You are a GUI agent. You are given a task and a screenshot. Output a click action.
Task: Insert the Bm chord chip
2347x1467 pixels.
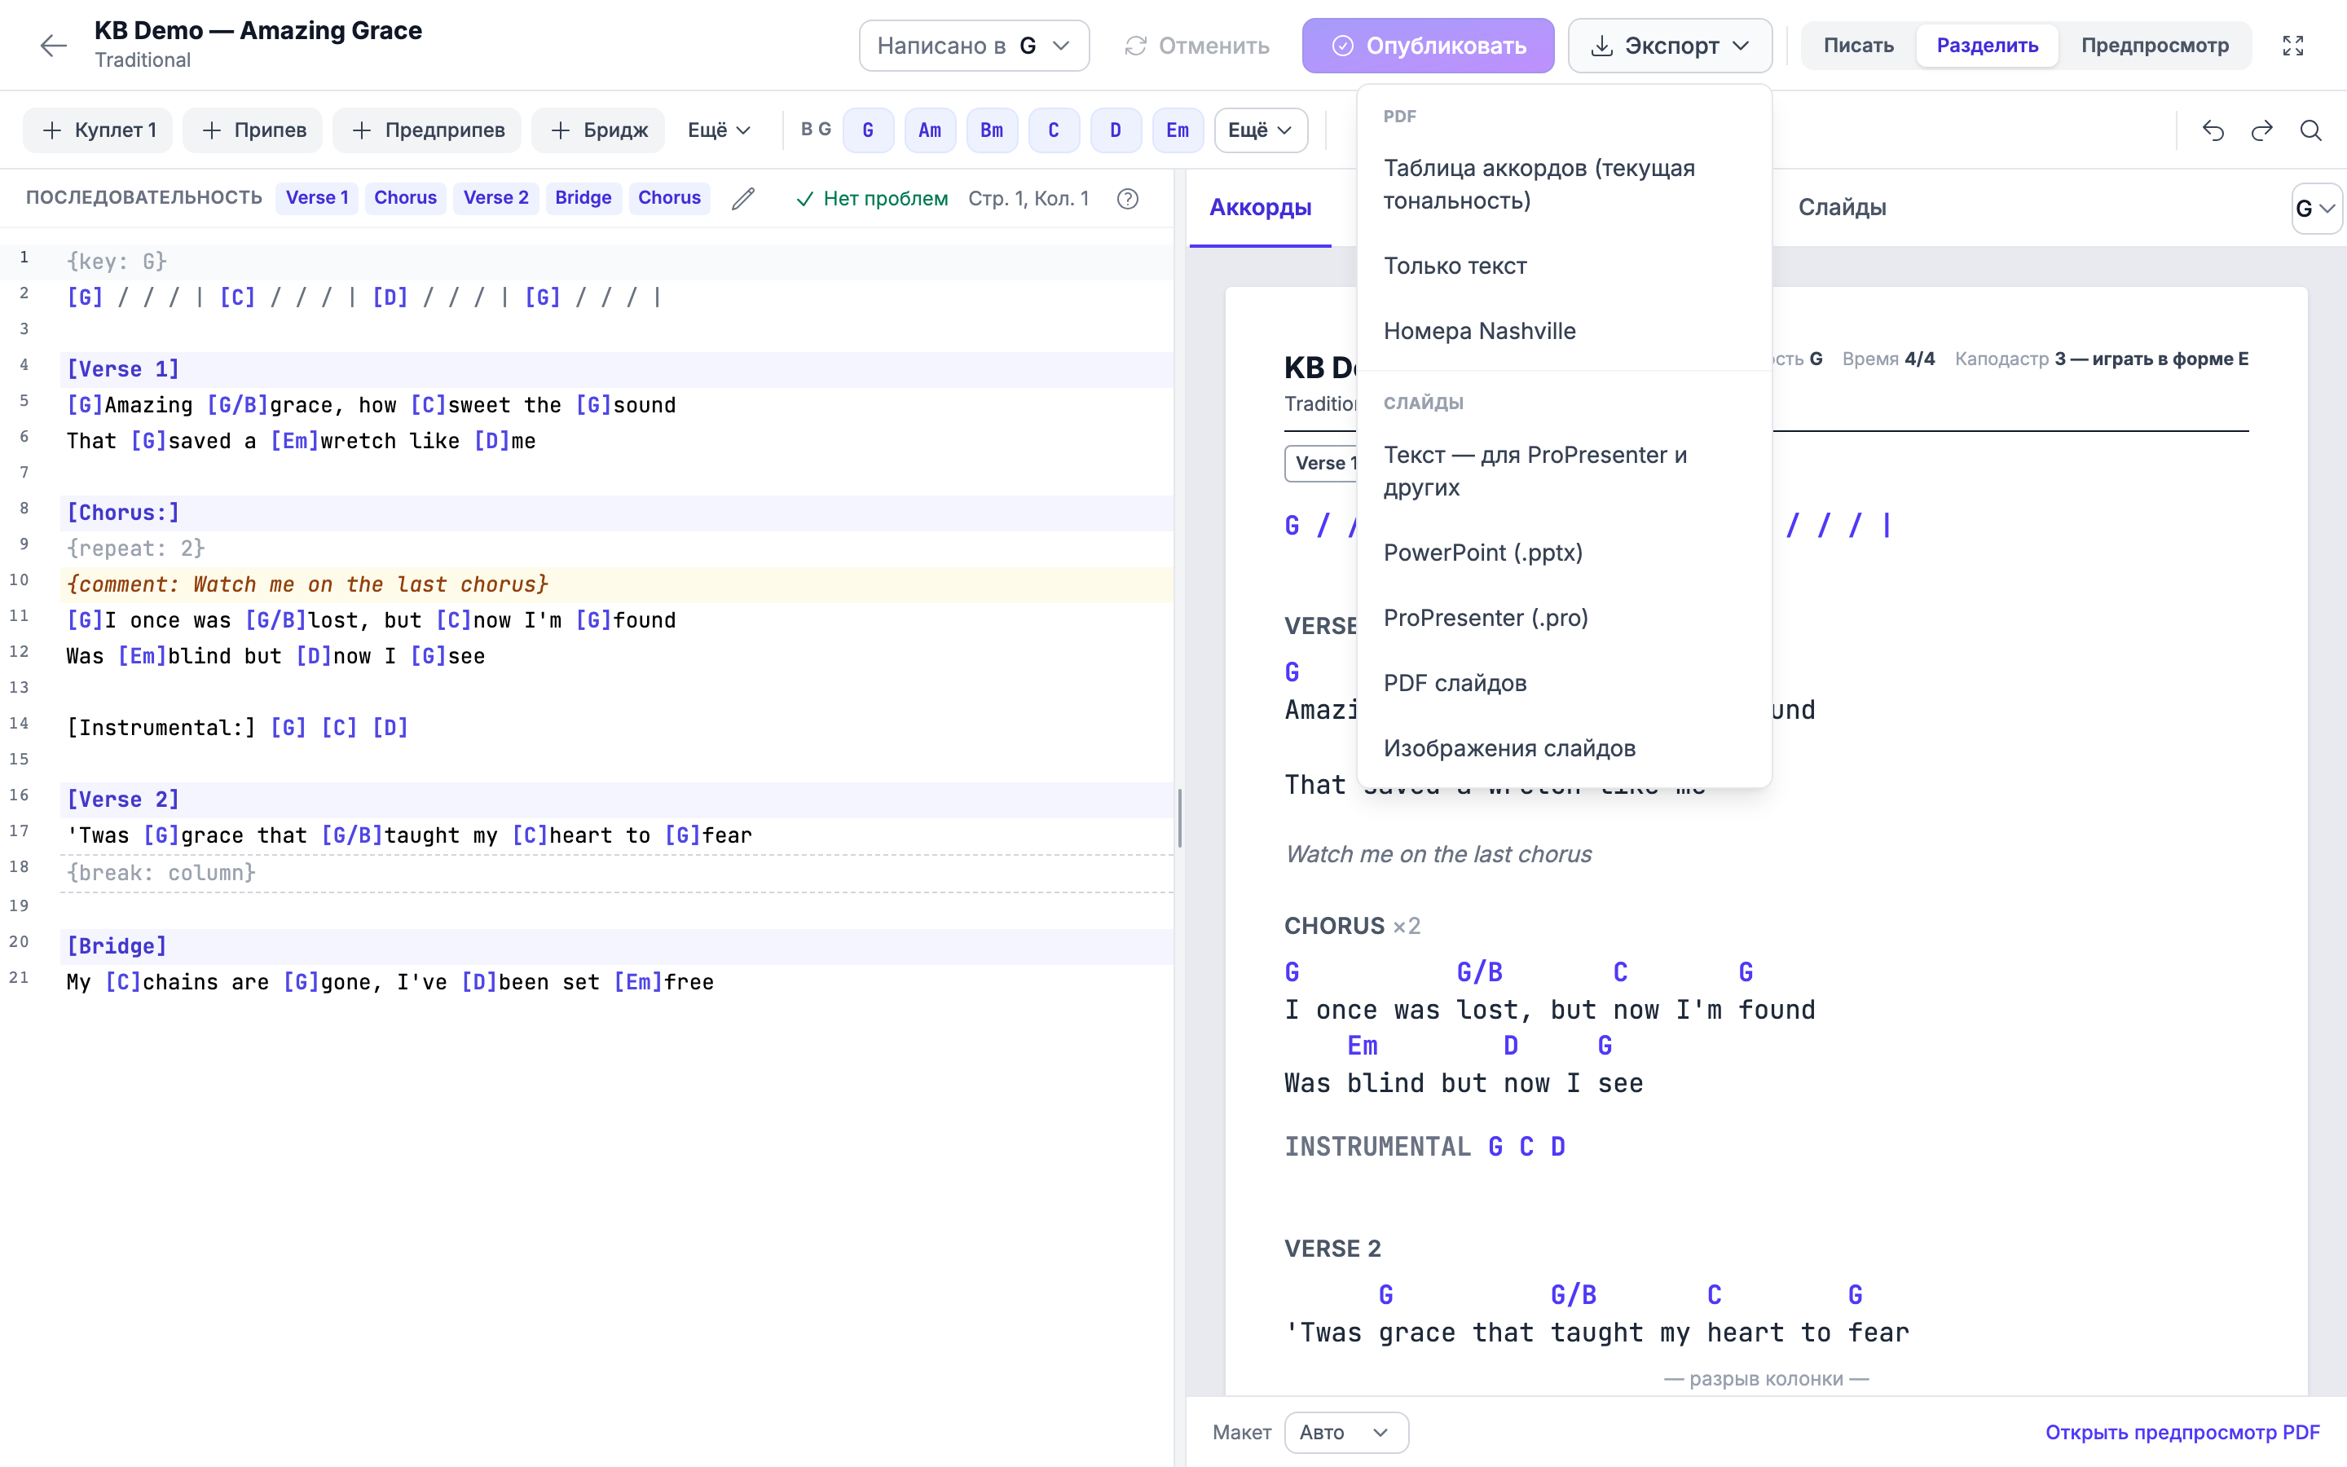(x=992, y=130)
